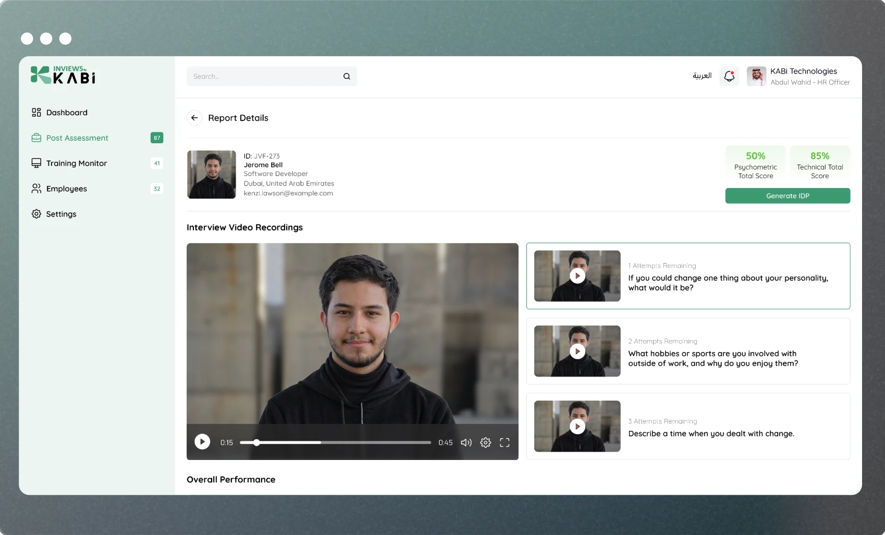This screenshot has width=885, height=535.
Task: Click Dubai, United Arab Emirates location text
Action: 289,183
